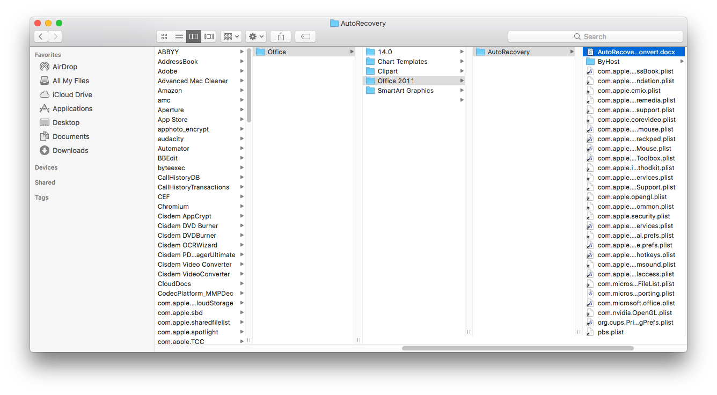
Task: Select the SmartArt Graphics folder
Action: 405,91
